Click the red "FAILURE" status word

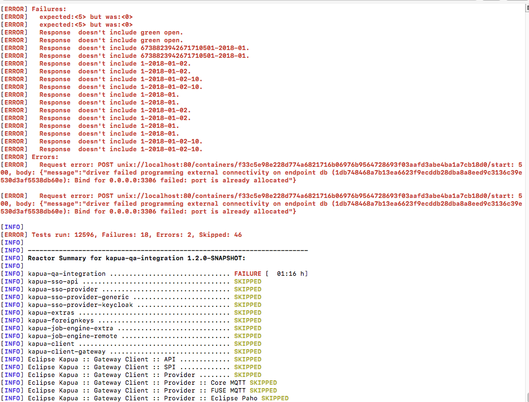coord(248,274)
